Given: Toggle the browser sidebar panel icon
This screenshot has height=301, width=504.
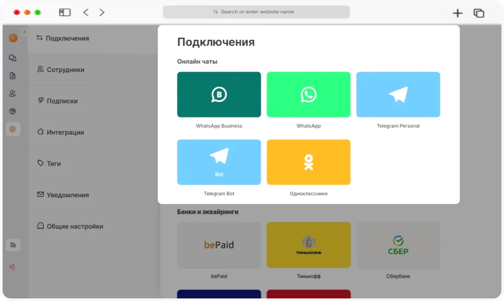Looking at the screenshot, I should click(64, 12).
